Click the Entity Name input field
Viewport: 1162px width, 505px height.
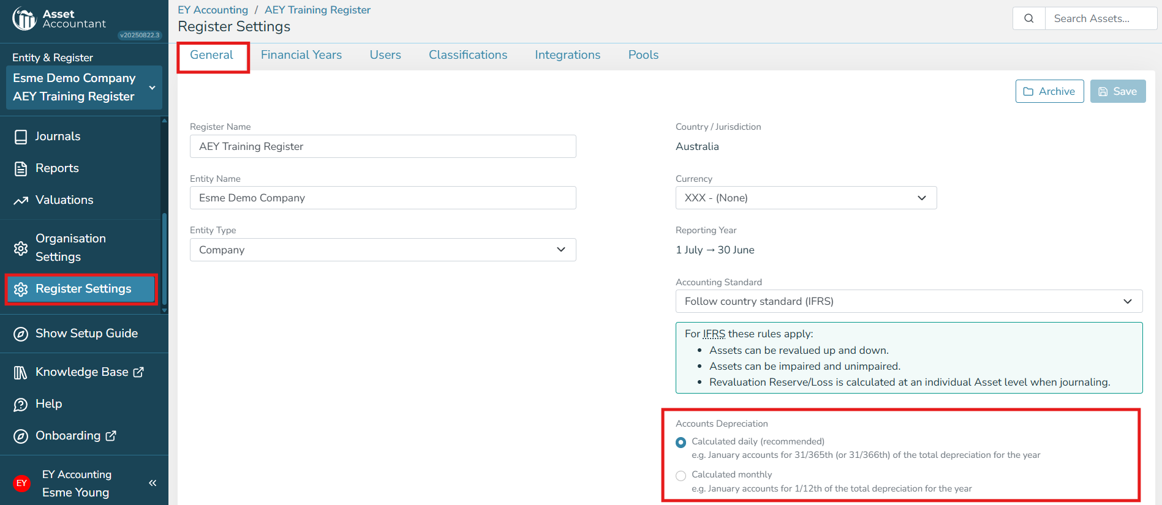[x=383, y=198]
